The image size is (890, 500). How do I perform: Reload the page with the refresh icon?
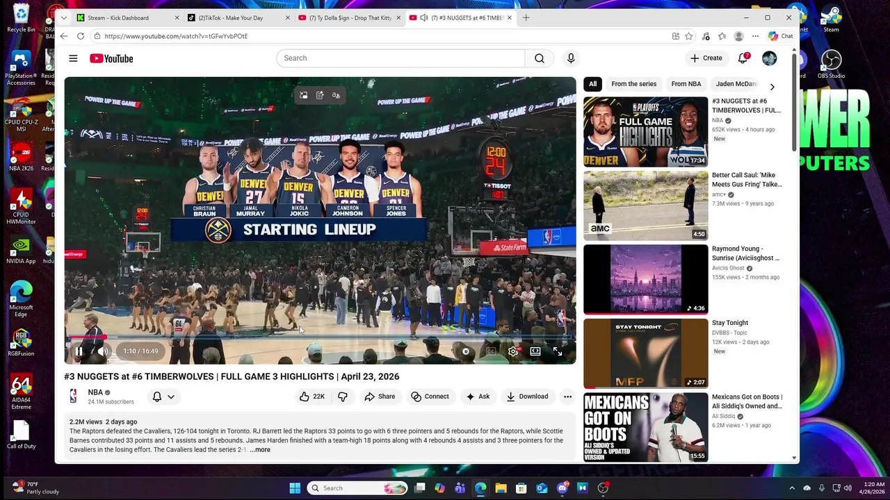coord(81,36)
